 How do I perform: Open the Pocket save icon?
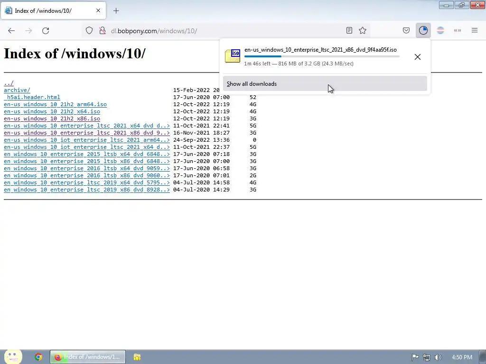click(x=406, y=30)
